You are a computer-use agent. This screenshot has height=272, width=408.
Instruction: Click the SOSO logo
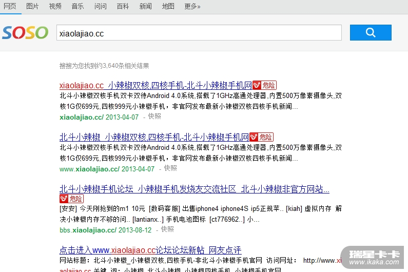tap(25, 32)
